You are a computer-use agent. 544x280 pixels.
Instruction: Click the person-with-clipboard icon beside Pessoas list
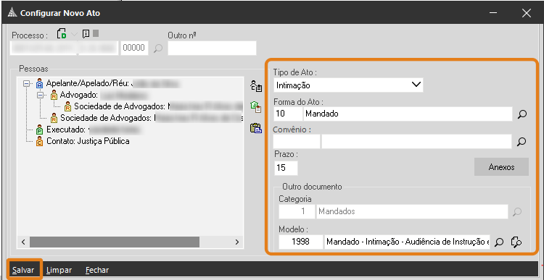(x=256, y=86)
